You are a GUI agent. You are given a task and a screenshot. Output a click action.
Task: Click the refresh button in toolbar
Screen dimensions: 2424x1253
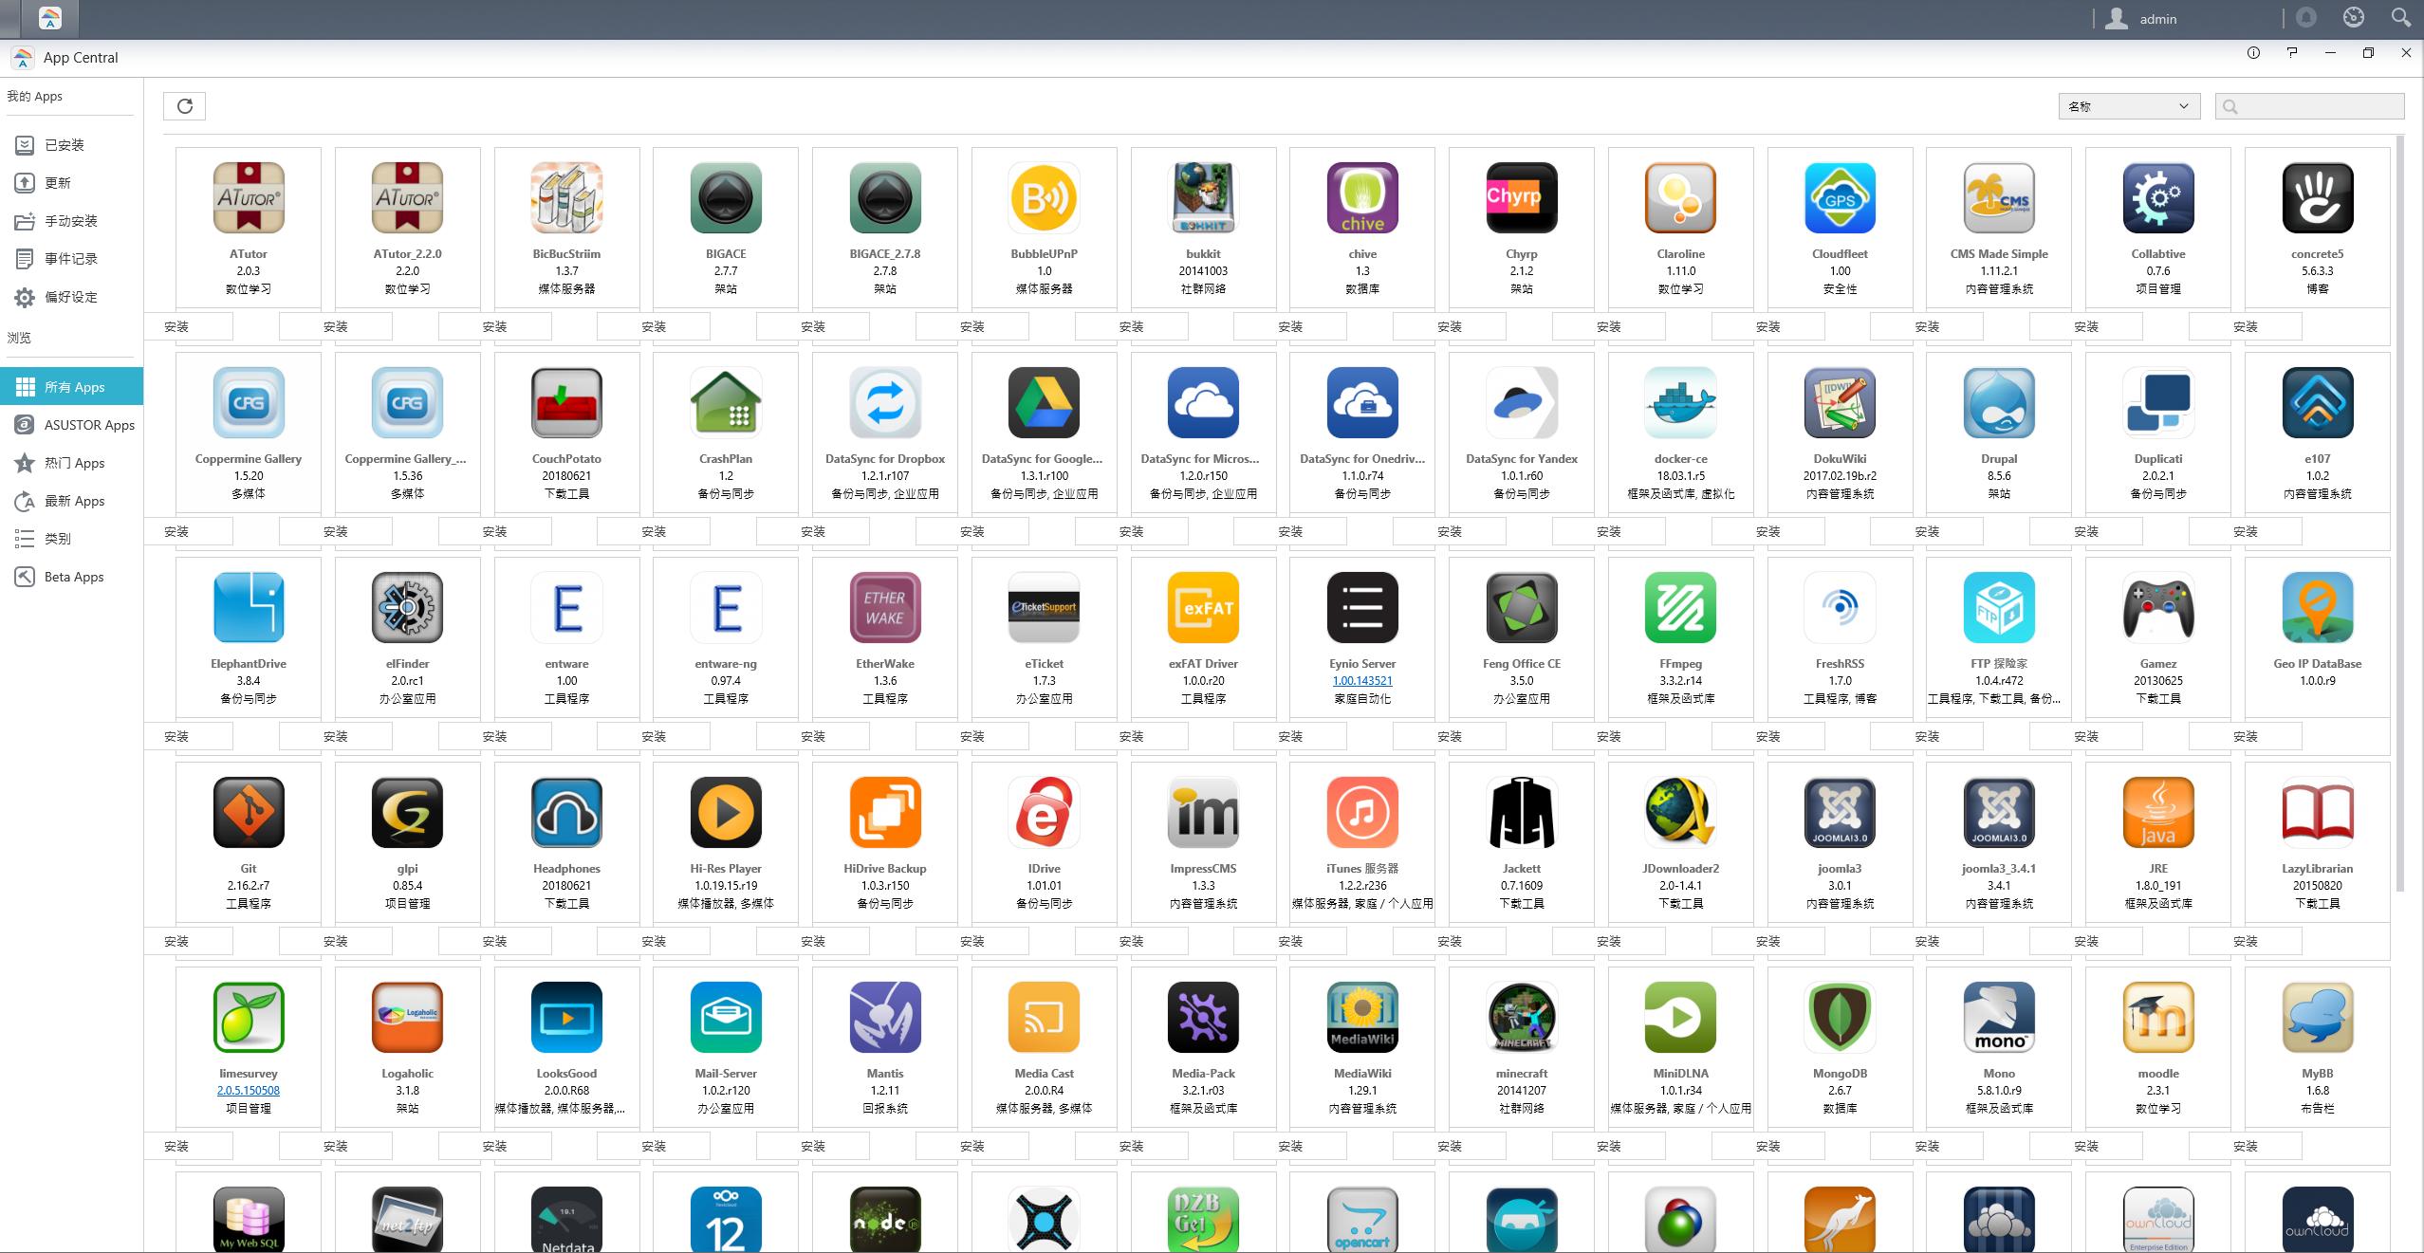pyautogui.click(x=184, y=106)
